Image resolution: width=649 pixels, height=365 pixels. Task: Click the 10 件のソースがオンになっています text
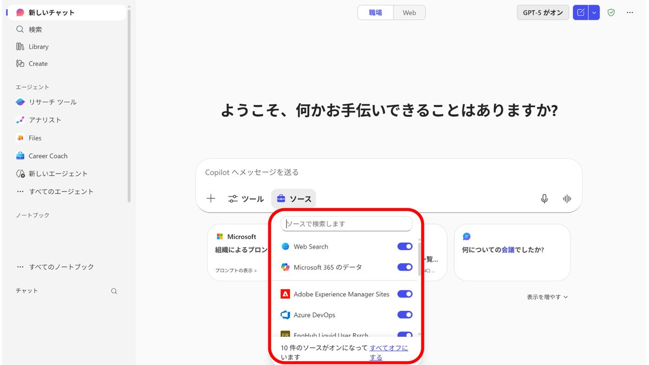pos(325,353)
